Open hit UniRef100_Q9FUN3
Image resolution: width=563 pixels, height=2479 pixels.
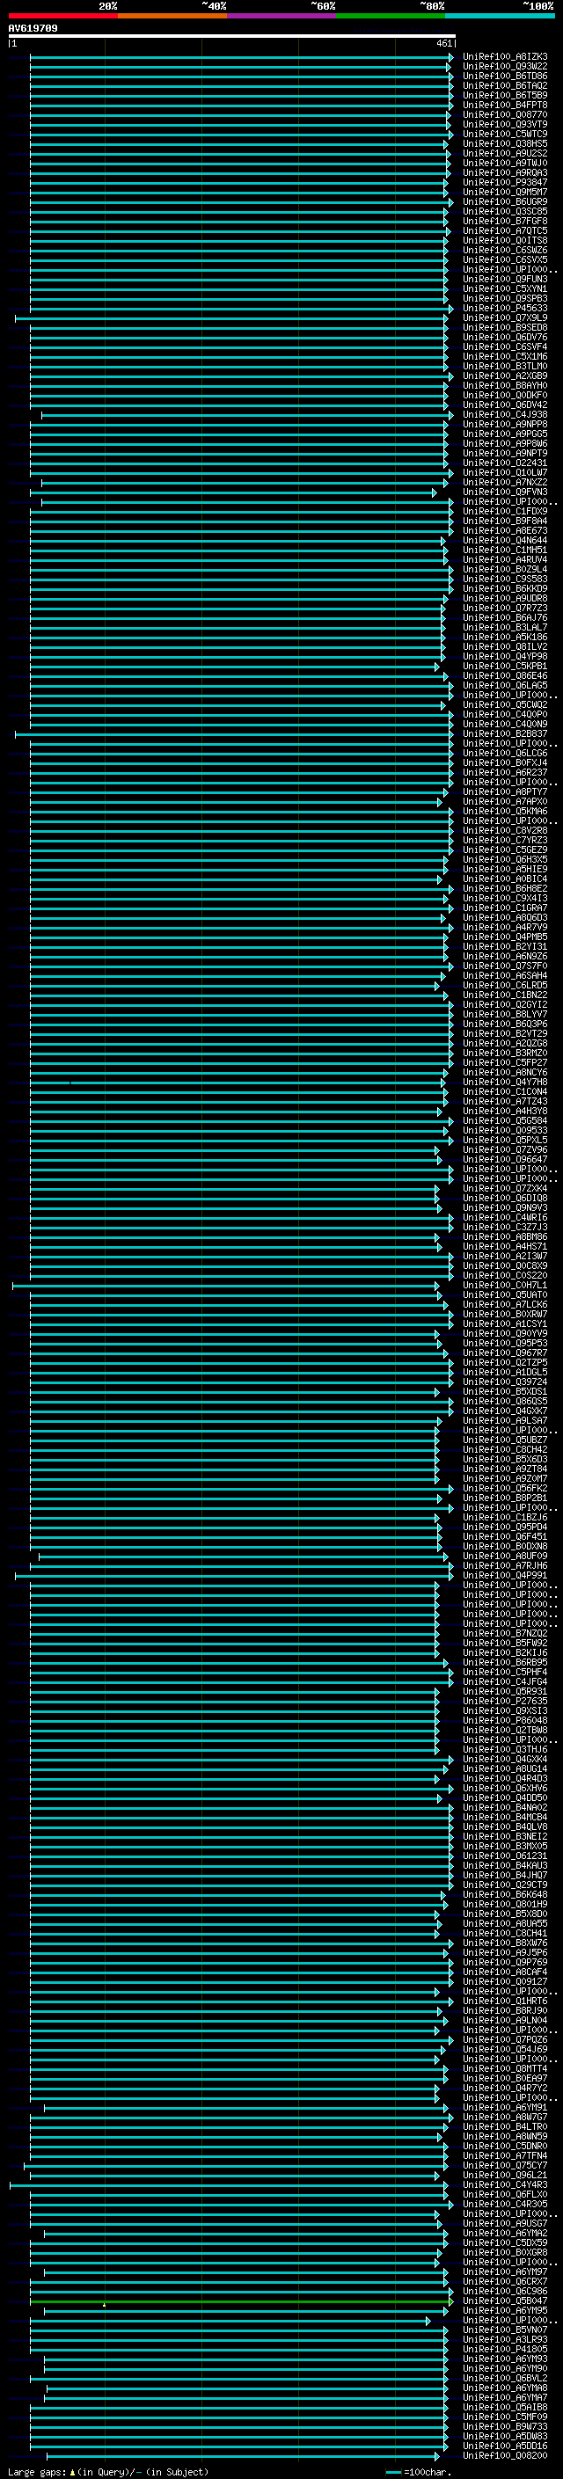[504, 279]
